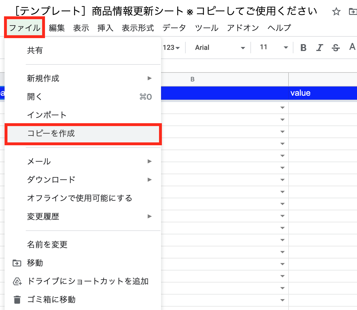Select 共有 to share the sheet
357x310 pixels.
coord(35,50)
